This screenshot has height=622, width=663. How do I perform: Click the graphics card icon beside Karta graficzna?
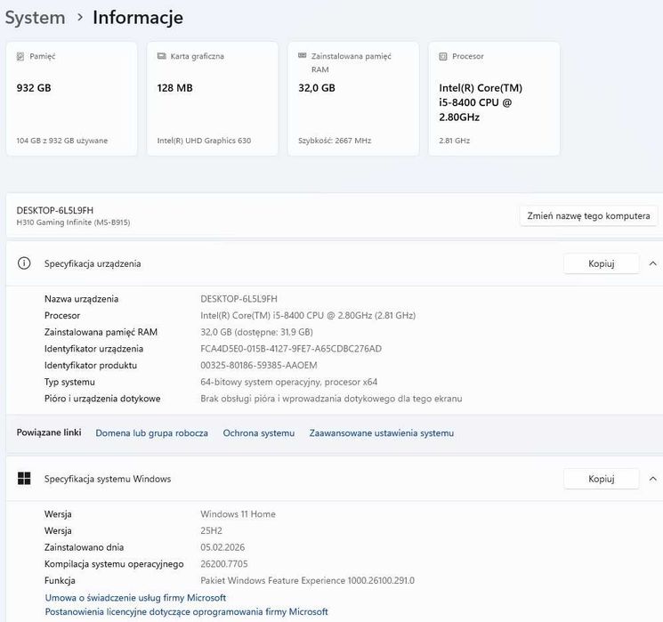click(x=161, y=56)
